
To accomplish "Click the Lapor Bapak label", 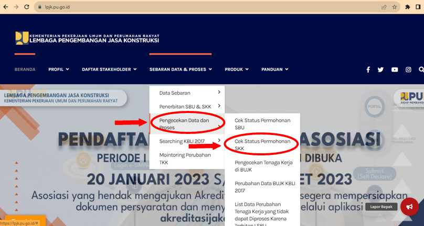I will [381, 207].
